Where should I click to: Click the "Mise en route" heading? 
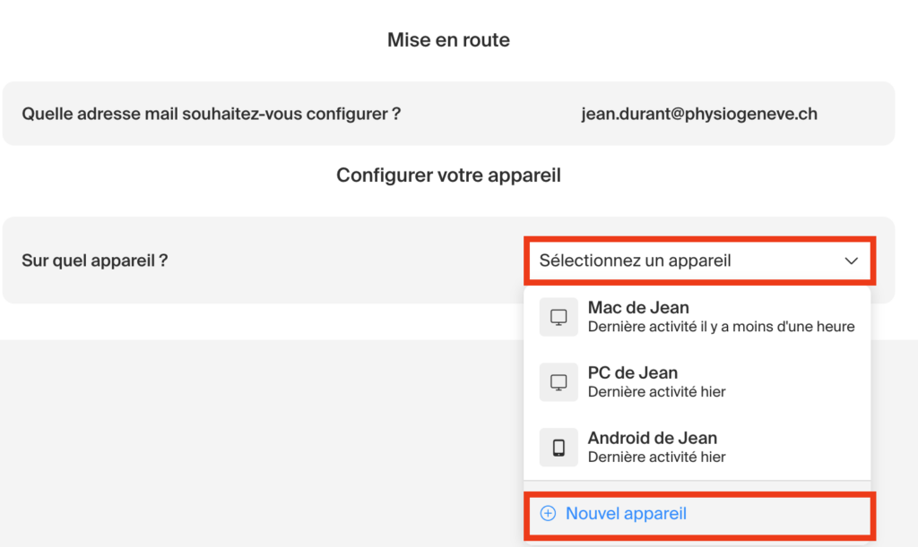click(x=448, y=40)
